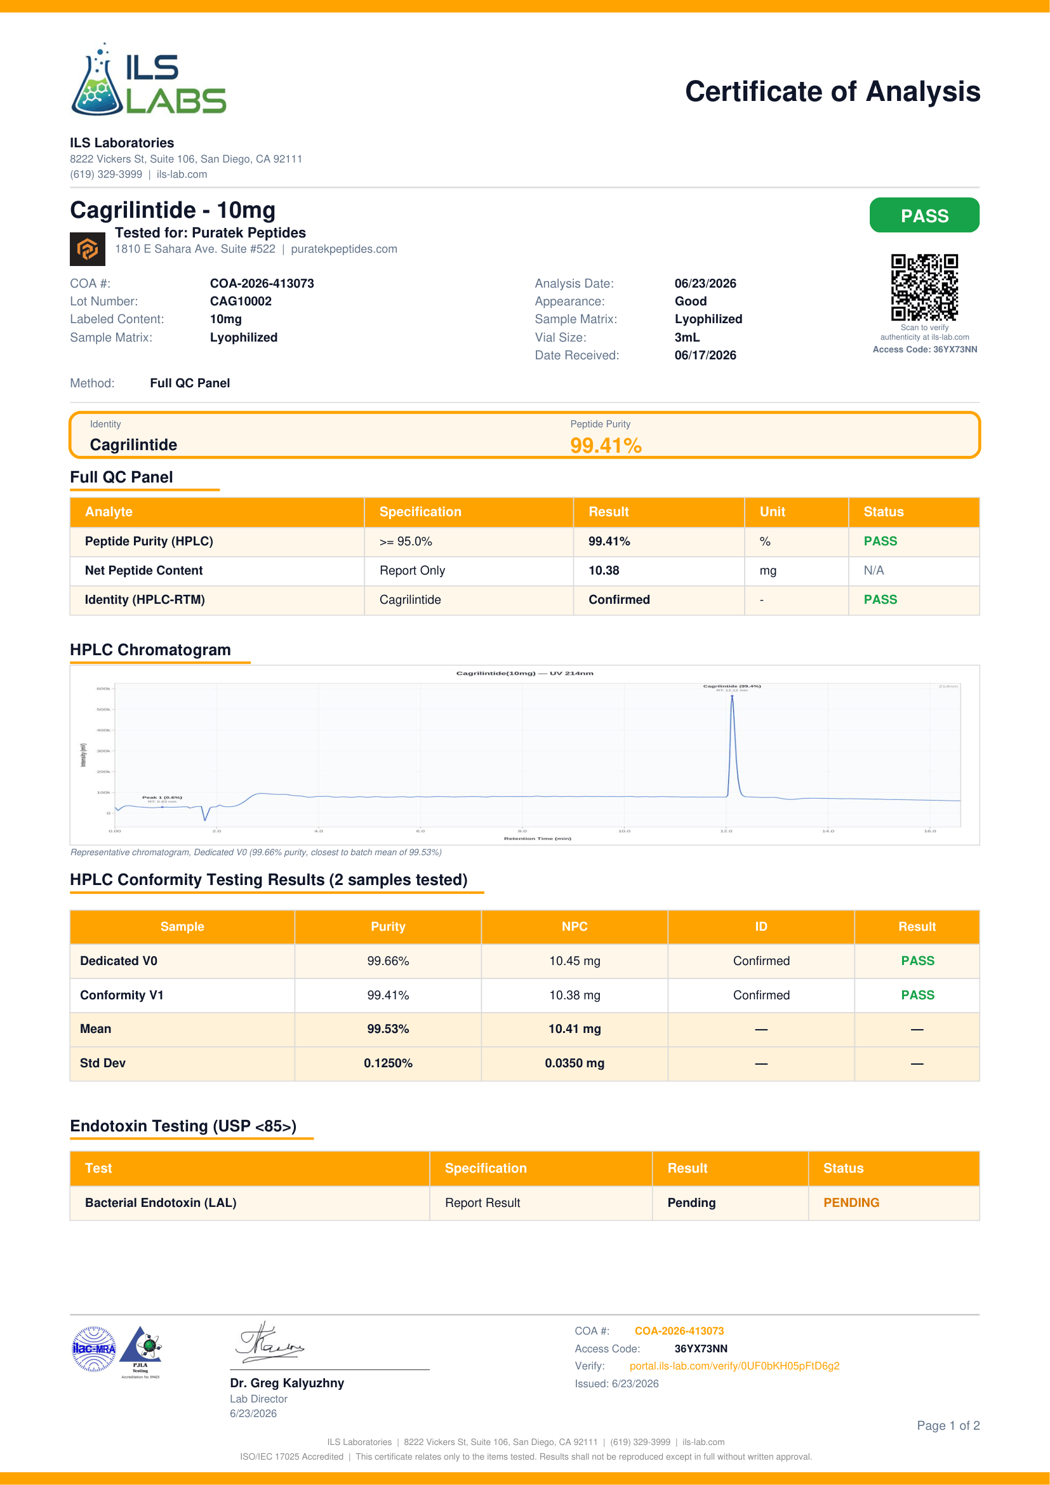The width and height of the screenshot is (1050, 1485).
Task: Click the 10.45 mg NPC value
Action: (575, 961)
